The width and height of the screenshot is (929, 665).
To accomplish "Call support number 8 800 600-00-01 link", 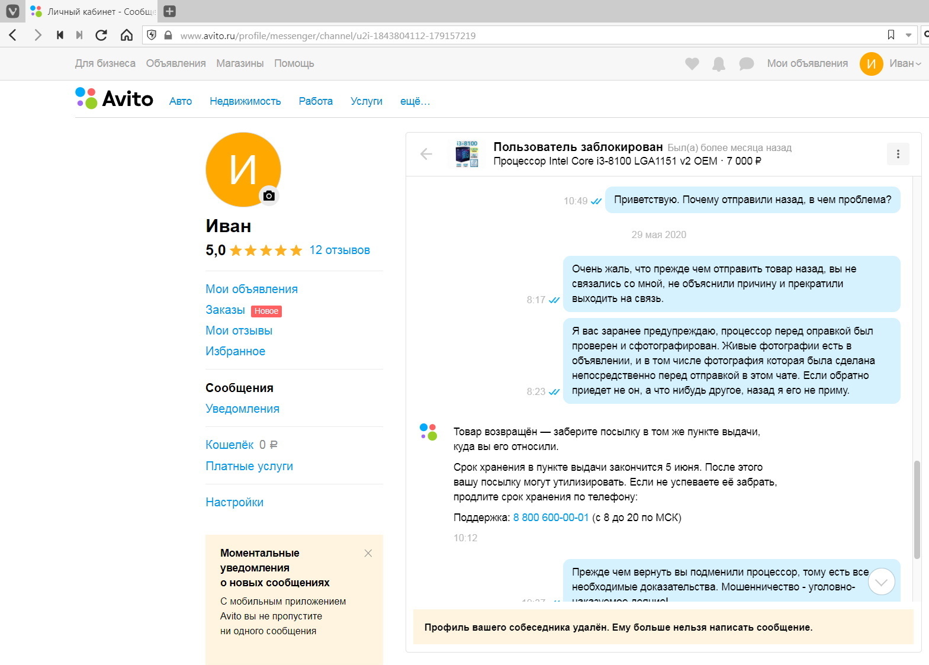I will tap(551, 518).
